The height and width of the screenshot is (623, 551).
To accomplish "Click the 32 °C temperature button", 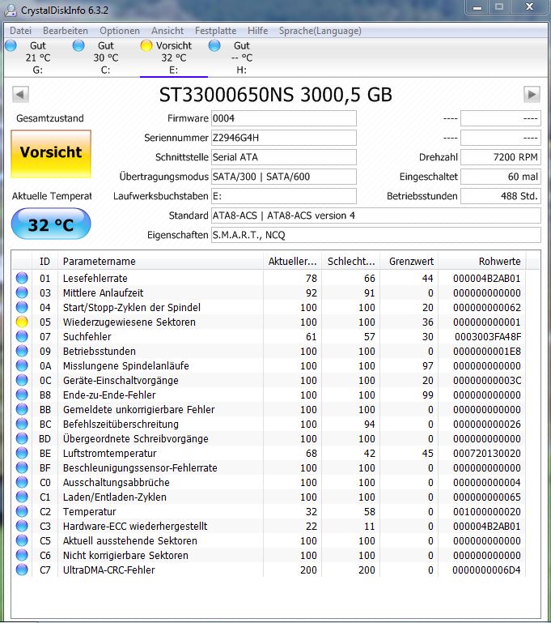I will [x=51, y=224].
